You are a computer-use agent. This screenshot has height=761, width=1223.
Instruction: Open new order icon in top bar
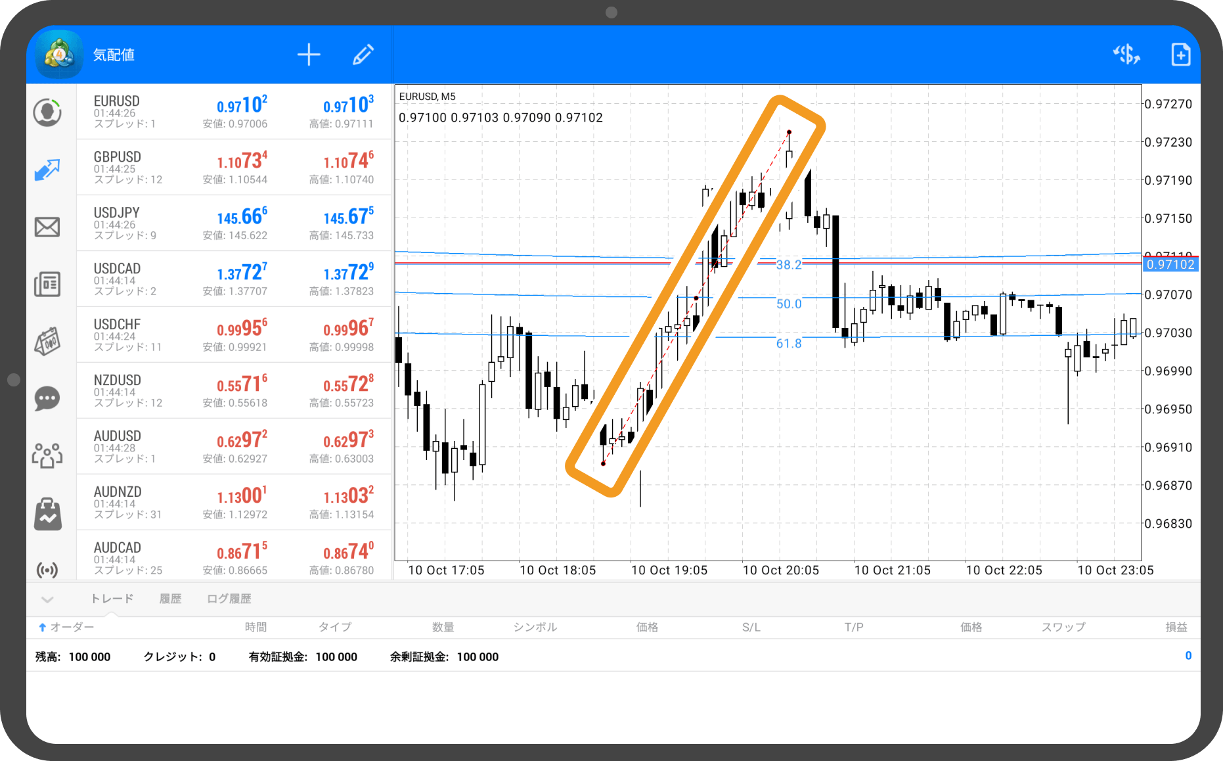pyautogui.click(x=1180, y=55)
